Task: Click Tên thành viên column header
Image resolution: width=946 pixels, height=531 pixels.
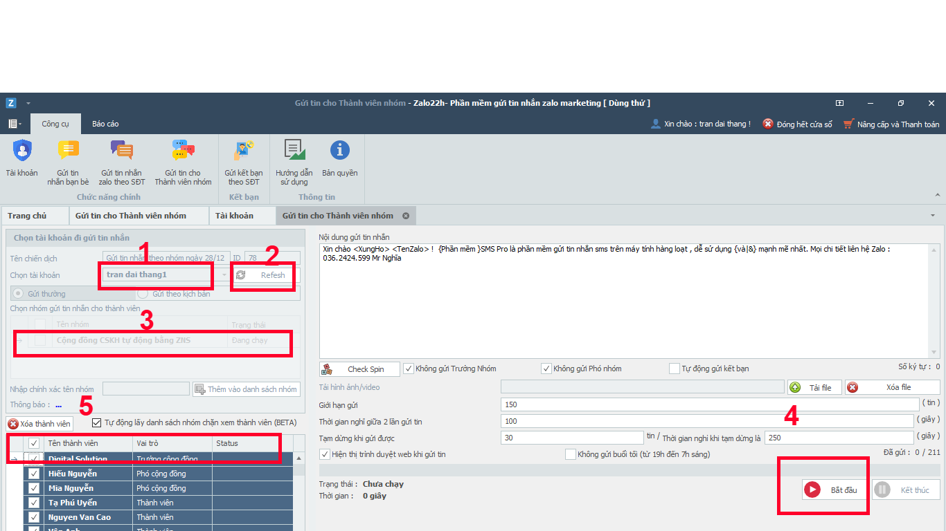Action: (88, 443)
